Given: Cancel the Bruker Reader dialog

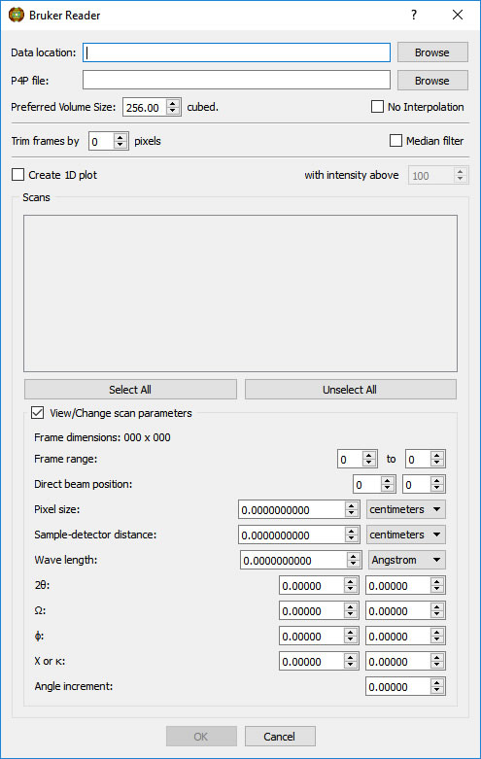Looking at the screenshot, I should click(280, 737).
